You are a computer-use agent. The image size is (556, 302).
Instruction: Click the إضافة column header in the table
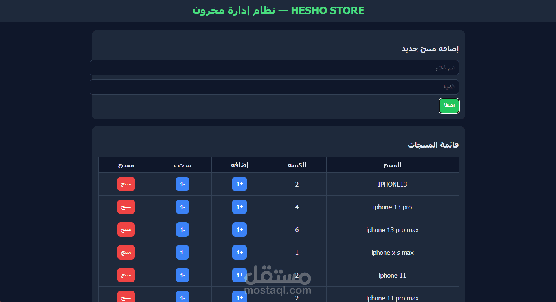[240, 165]
